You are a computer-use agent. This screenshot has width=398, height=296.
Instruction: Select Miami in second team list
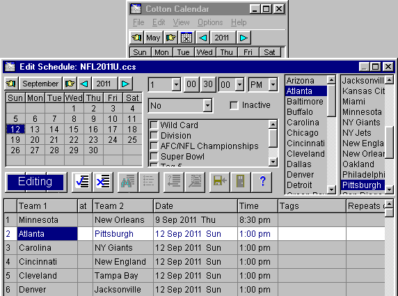tap(363, 102)
